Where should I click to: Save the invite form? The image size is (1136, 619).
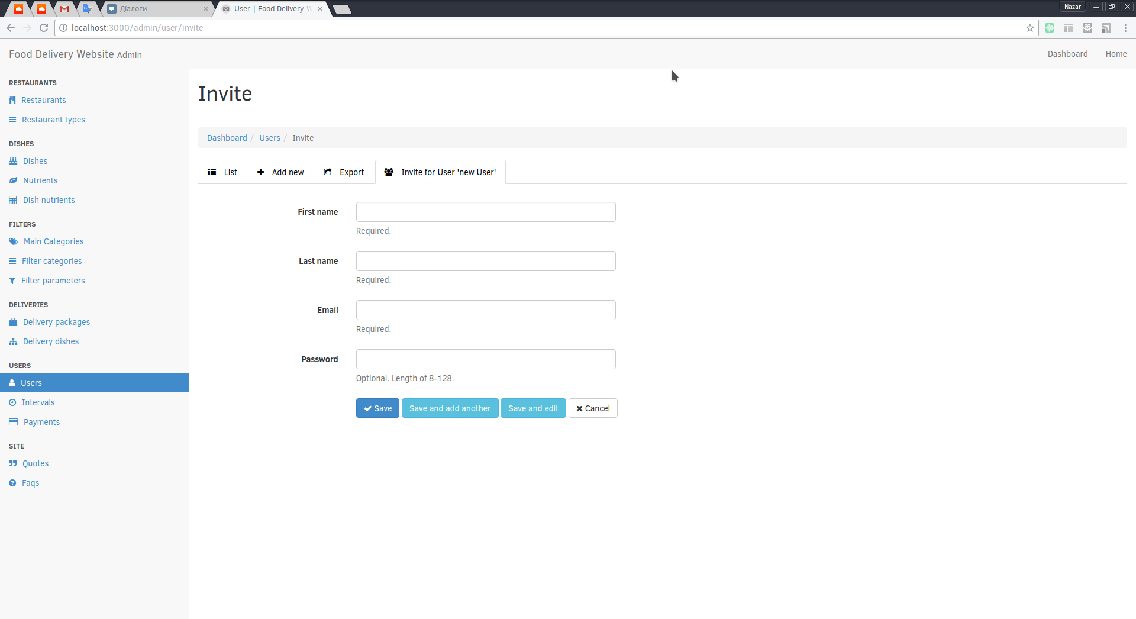pyautogui.click(x=377, y=408)
